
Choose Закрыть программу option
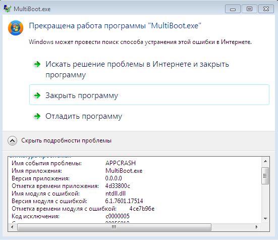149,95
